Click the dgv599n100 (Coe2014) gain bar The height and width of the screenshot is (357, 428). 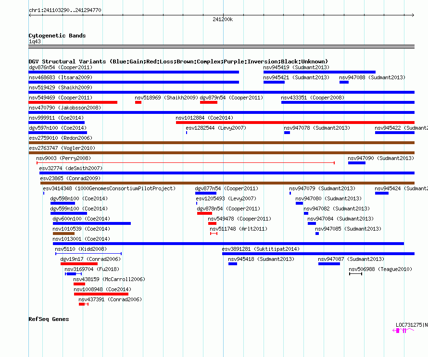pyautogui.click(x=69, y=213)
